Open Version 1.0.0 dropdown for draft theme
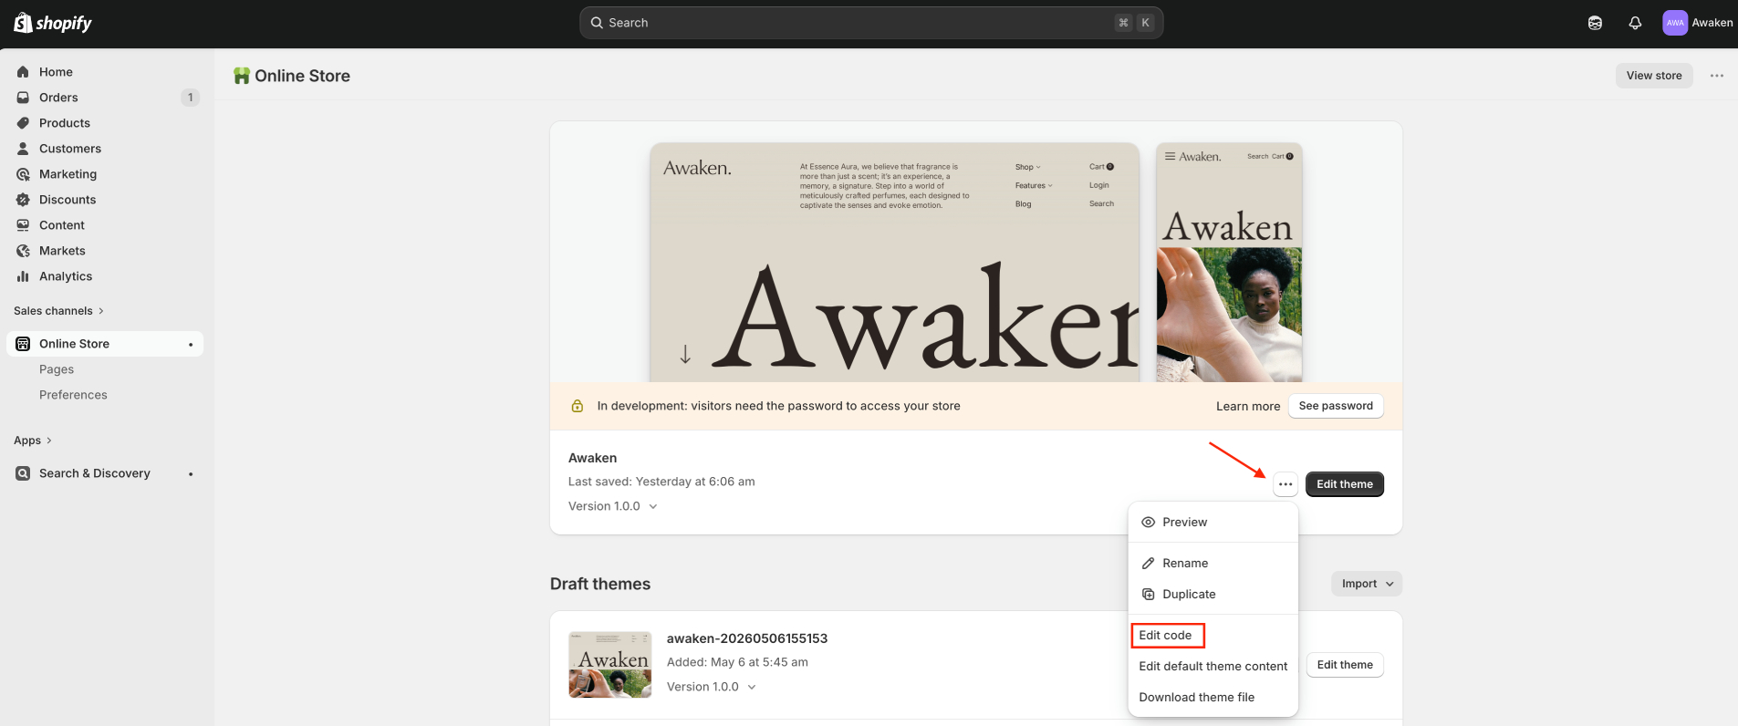This screenshot has width=1738, height=726. (712, 687)
